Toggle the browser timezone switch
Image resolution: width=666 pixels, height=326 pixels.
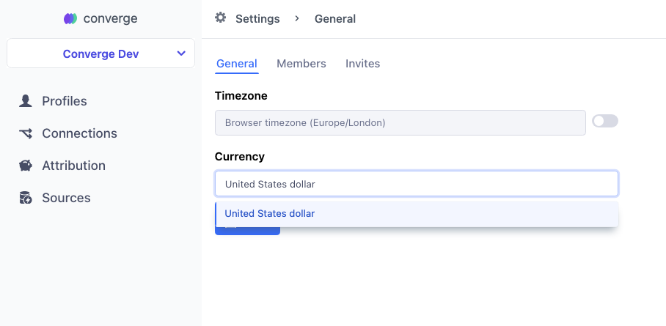tap(605, 122)
